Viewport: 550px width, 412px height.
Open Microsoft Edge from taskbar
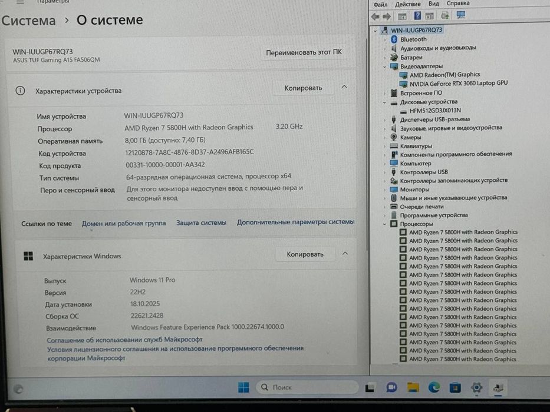click(x=434, y=387)
